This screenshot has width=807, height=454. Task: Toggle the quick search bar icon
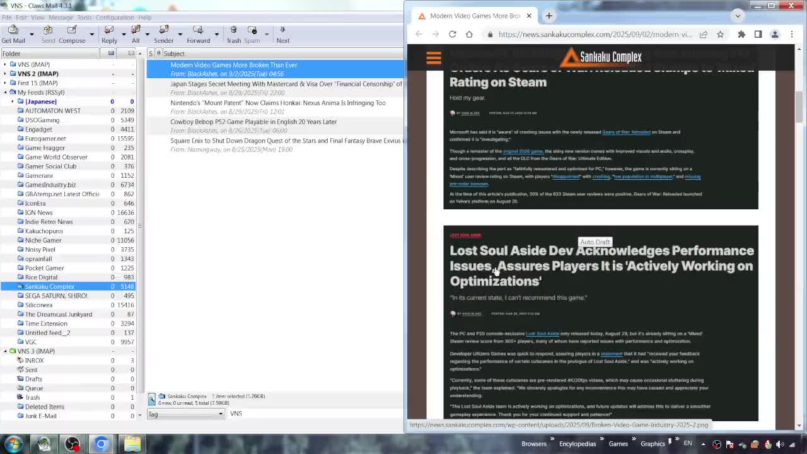152,399
